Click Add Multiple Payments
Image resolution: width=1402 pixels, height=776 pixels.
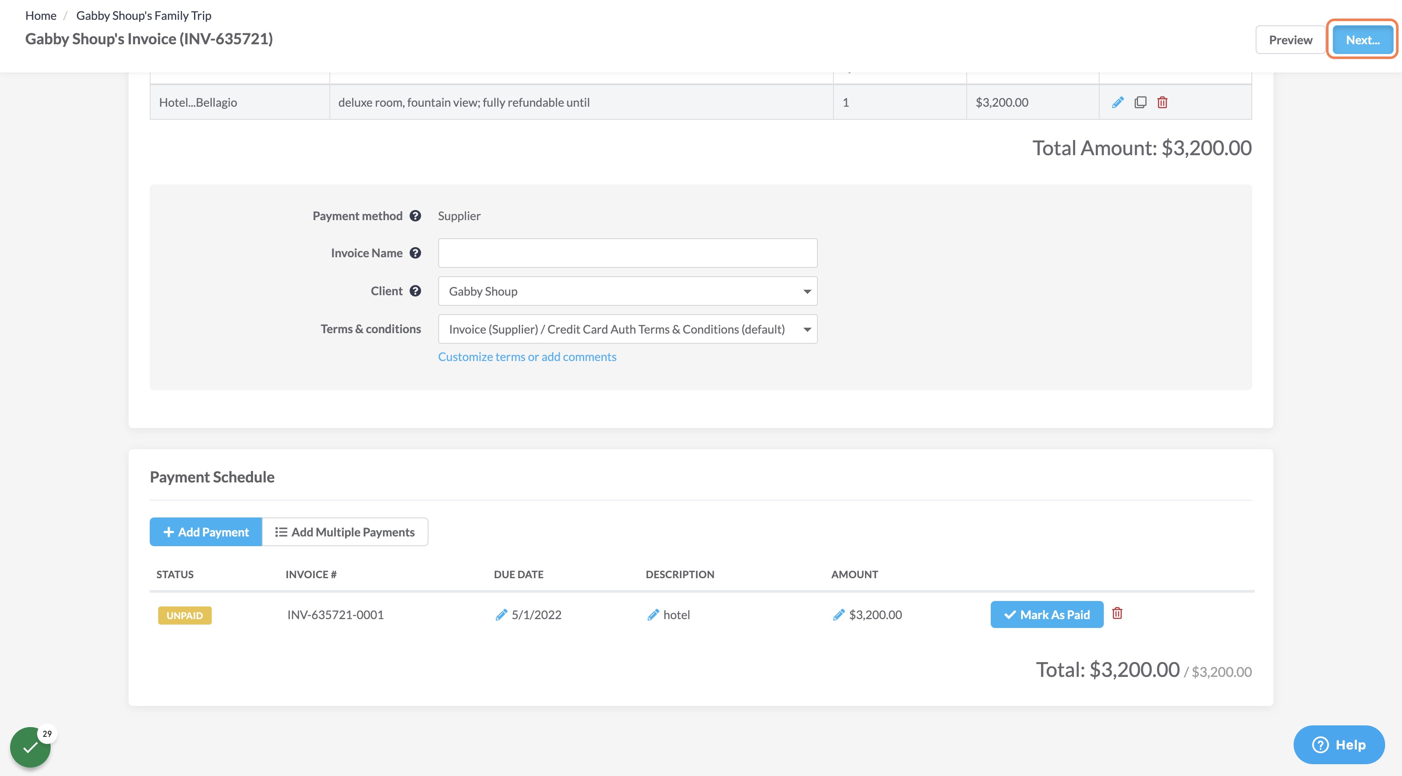[345, 532]
